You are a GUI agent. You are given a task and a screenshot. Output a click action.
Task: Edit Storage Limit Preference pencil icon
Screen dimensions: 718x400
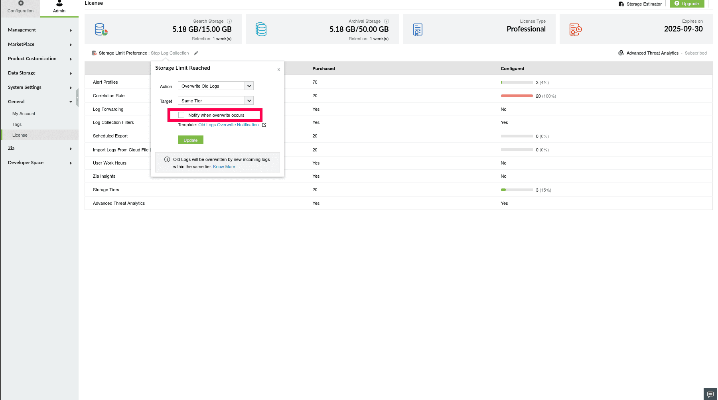196,53
